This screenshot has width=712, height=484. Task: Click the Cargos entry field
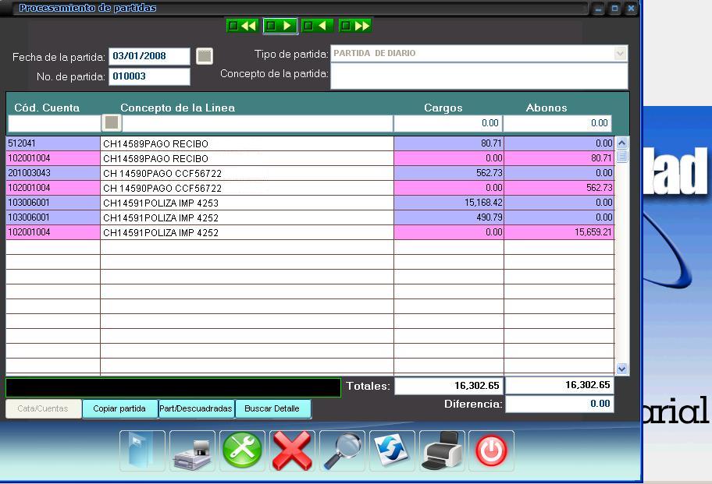pyautogui.click(x=447, y=123)
